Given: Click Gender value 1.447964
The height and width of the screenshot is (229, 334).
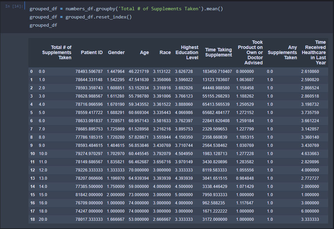Looking at the screenshot, I should pyautogui.click(x=116, y=72).
